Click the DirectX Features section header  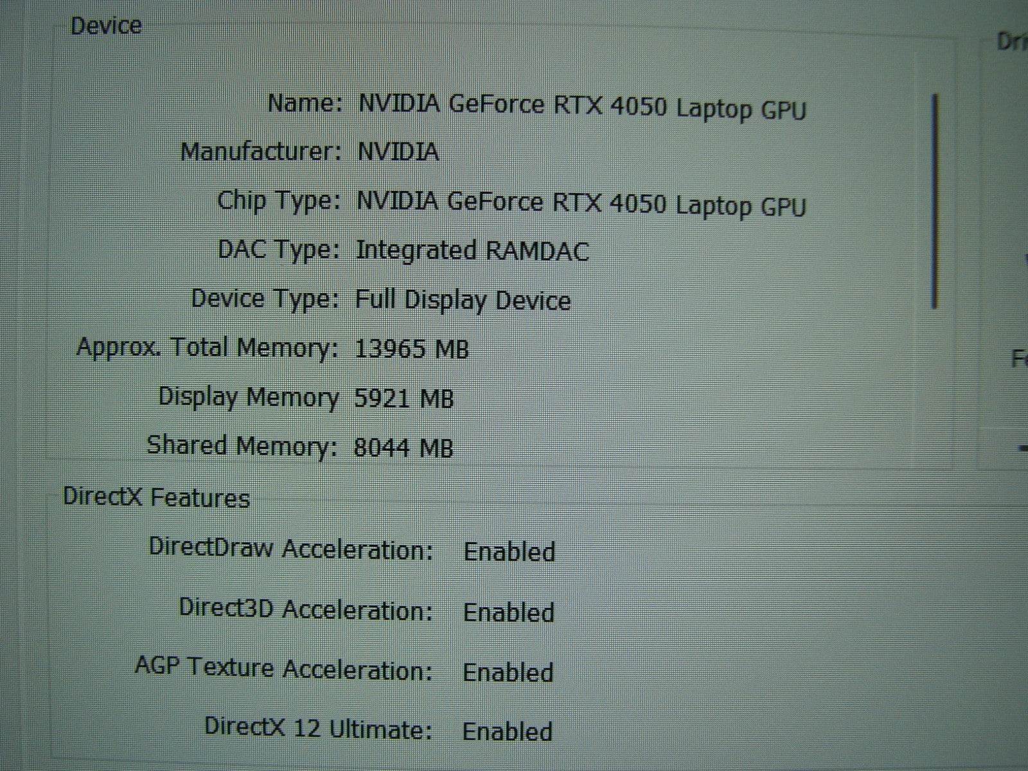pos(157,496)
